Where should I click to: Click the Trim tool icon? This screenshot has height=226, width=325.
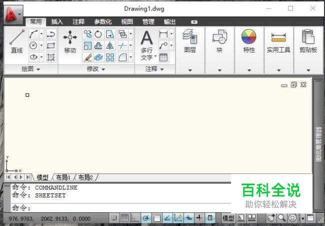[122, 45]
